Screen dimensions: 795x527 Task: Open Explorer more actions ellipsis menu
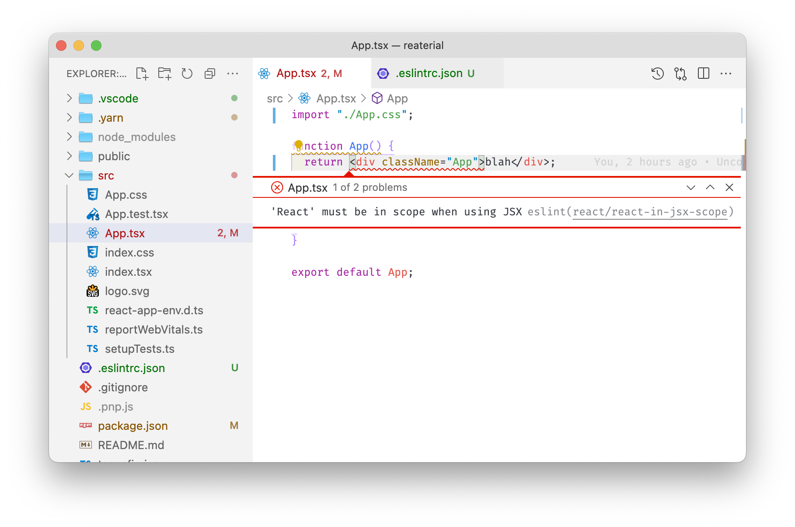coord(233,74)
